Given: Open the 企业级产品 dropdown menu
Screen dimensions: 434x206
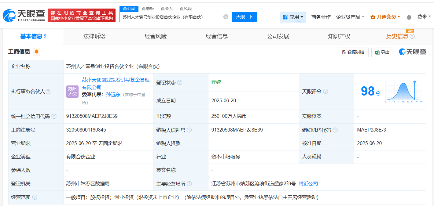Looking at the screenshot, I should 350,17.
